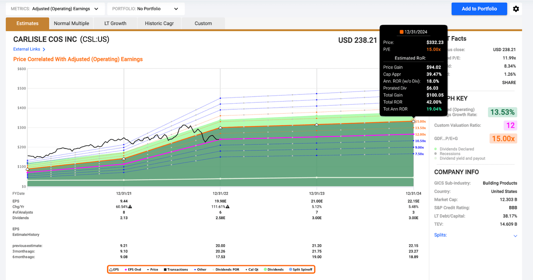Open the settings gear icon
The image size is (533, 280).
(516, 9)
